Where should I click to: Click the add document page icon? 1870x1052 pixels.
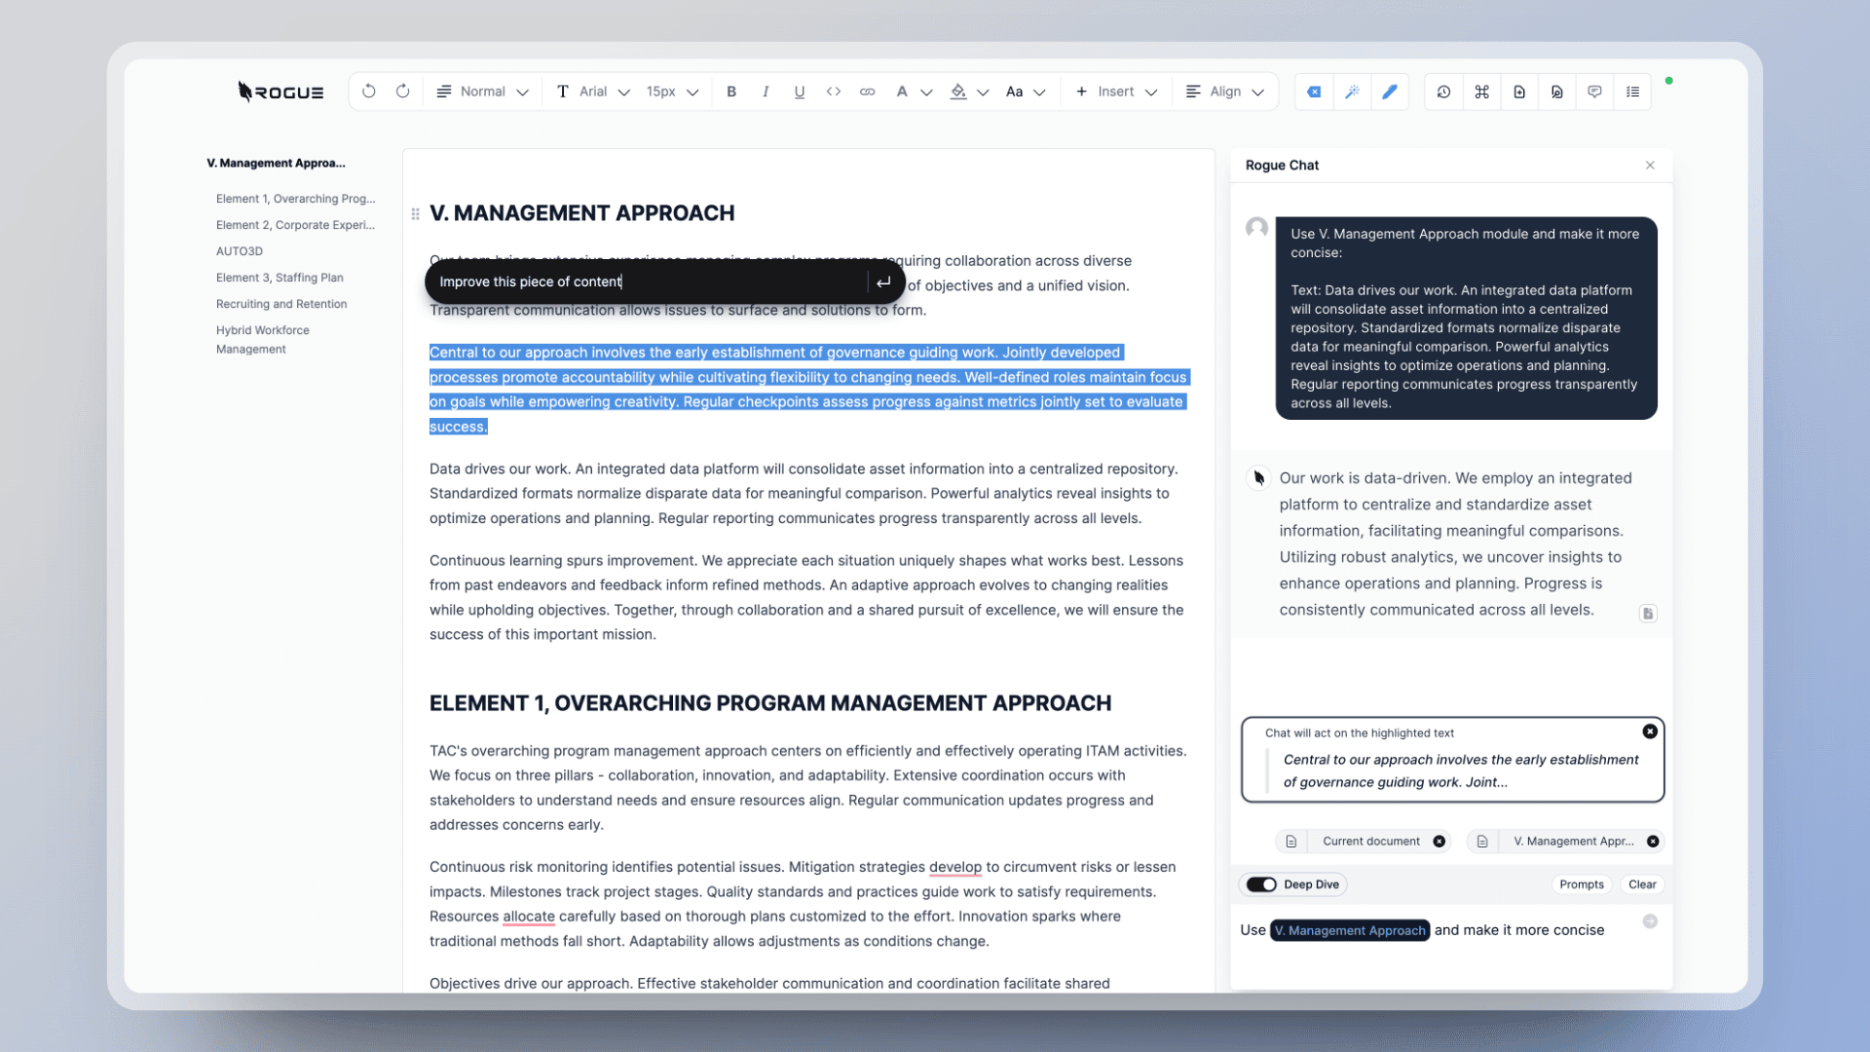(x=1519, y=92)
